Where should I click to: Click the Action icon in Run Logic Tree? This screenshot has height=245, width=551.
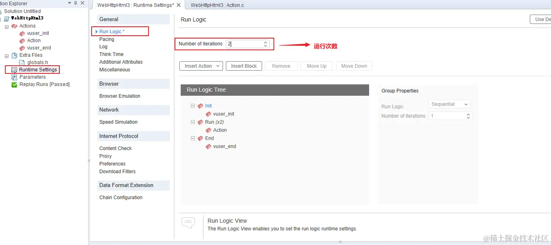(x=208, y=130)
